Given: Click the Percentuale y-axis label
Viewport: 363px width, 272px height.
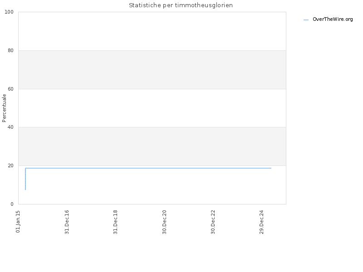Looking at the screenshot, I should click(5, 108).
